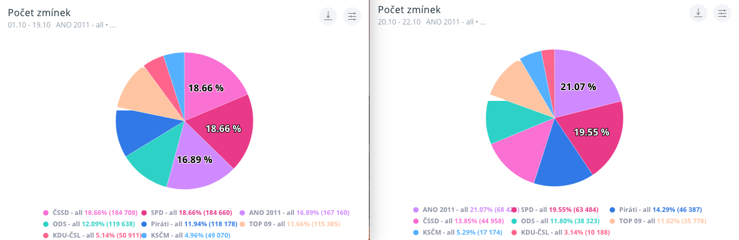Click the ODS 11.80% legend color dot
This screenshot has width=739, height=240.
(514, 221)
